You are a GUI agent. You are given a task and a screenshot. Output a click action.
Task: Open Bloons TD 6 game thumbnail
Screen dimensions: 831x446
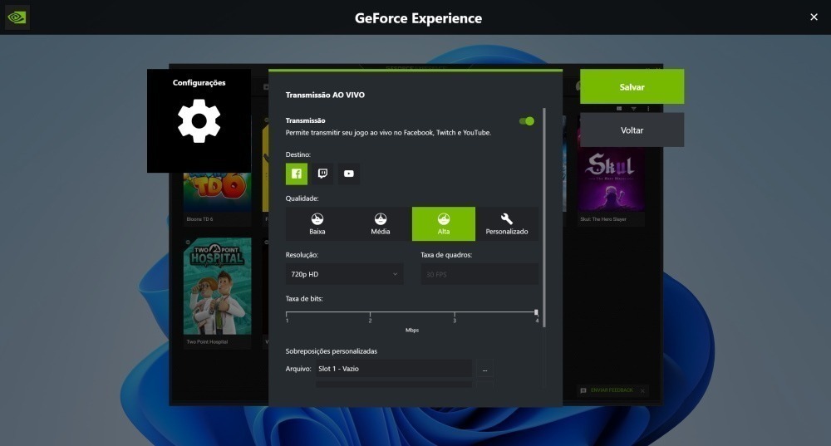pos(217,192)
